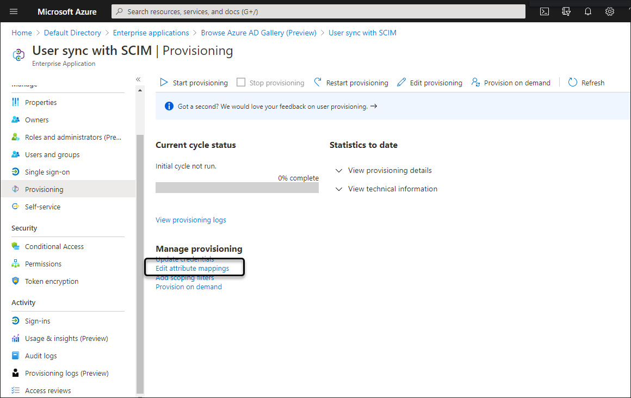Open Cloud Shell icon in top bar
The image size is (631, 398).
coord(544,11)
